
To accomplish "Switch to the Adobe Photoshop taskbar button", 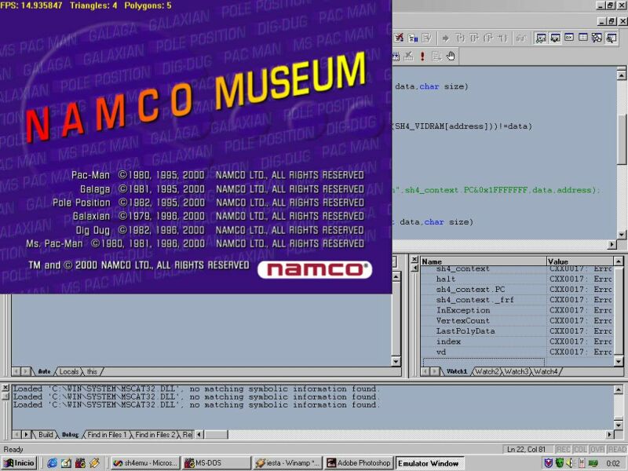I will click(x=359, y=463).
